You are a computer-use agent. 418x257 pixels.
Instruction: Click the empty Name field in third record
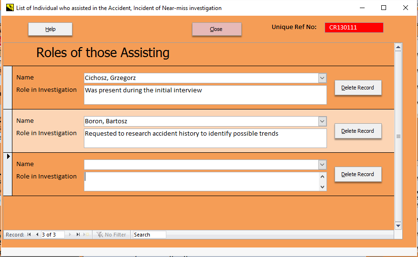(201, 165)
